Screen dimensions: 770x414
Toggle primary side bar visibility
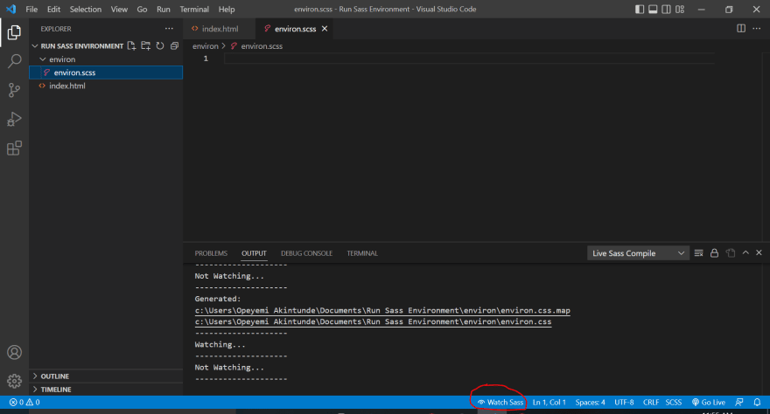click(x=640, y=10)
